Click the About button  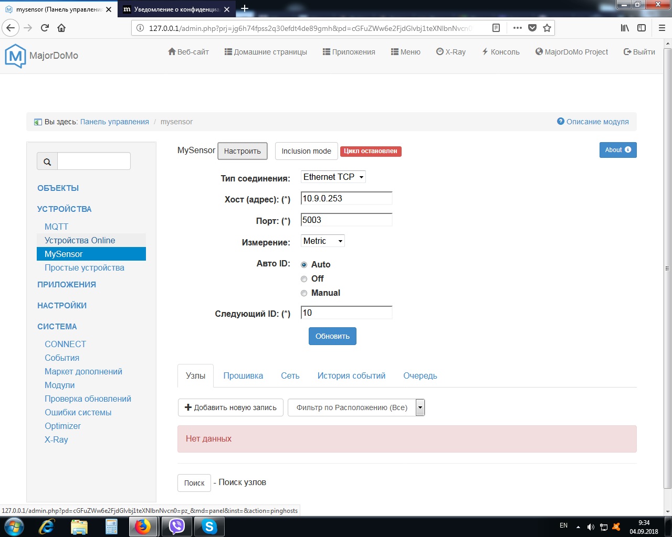click(x=618, y=150)
